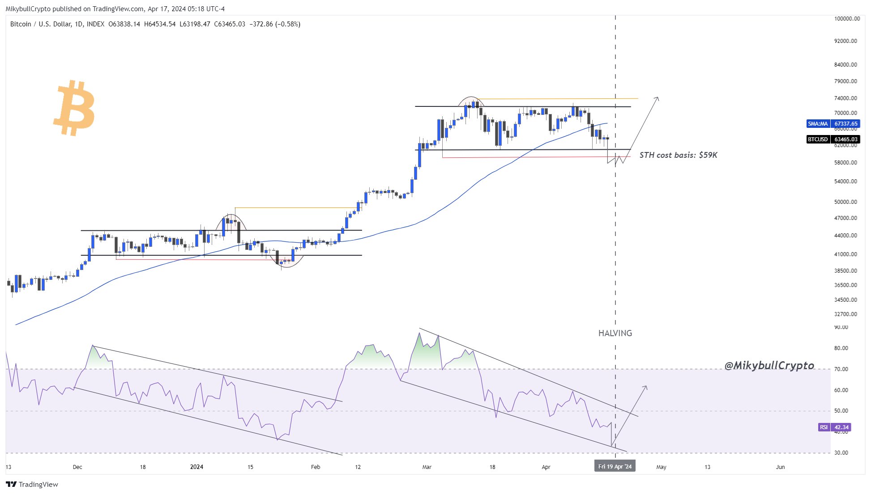871x494 pixels.
Task: Click the orange Bitcoin logo
Action: point(74,108)
